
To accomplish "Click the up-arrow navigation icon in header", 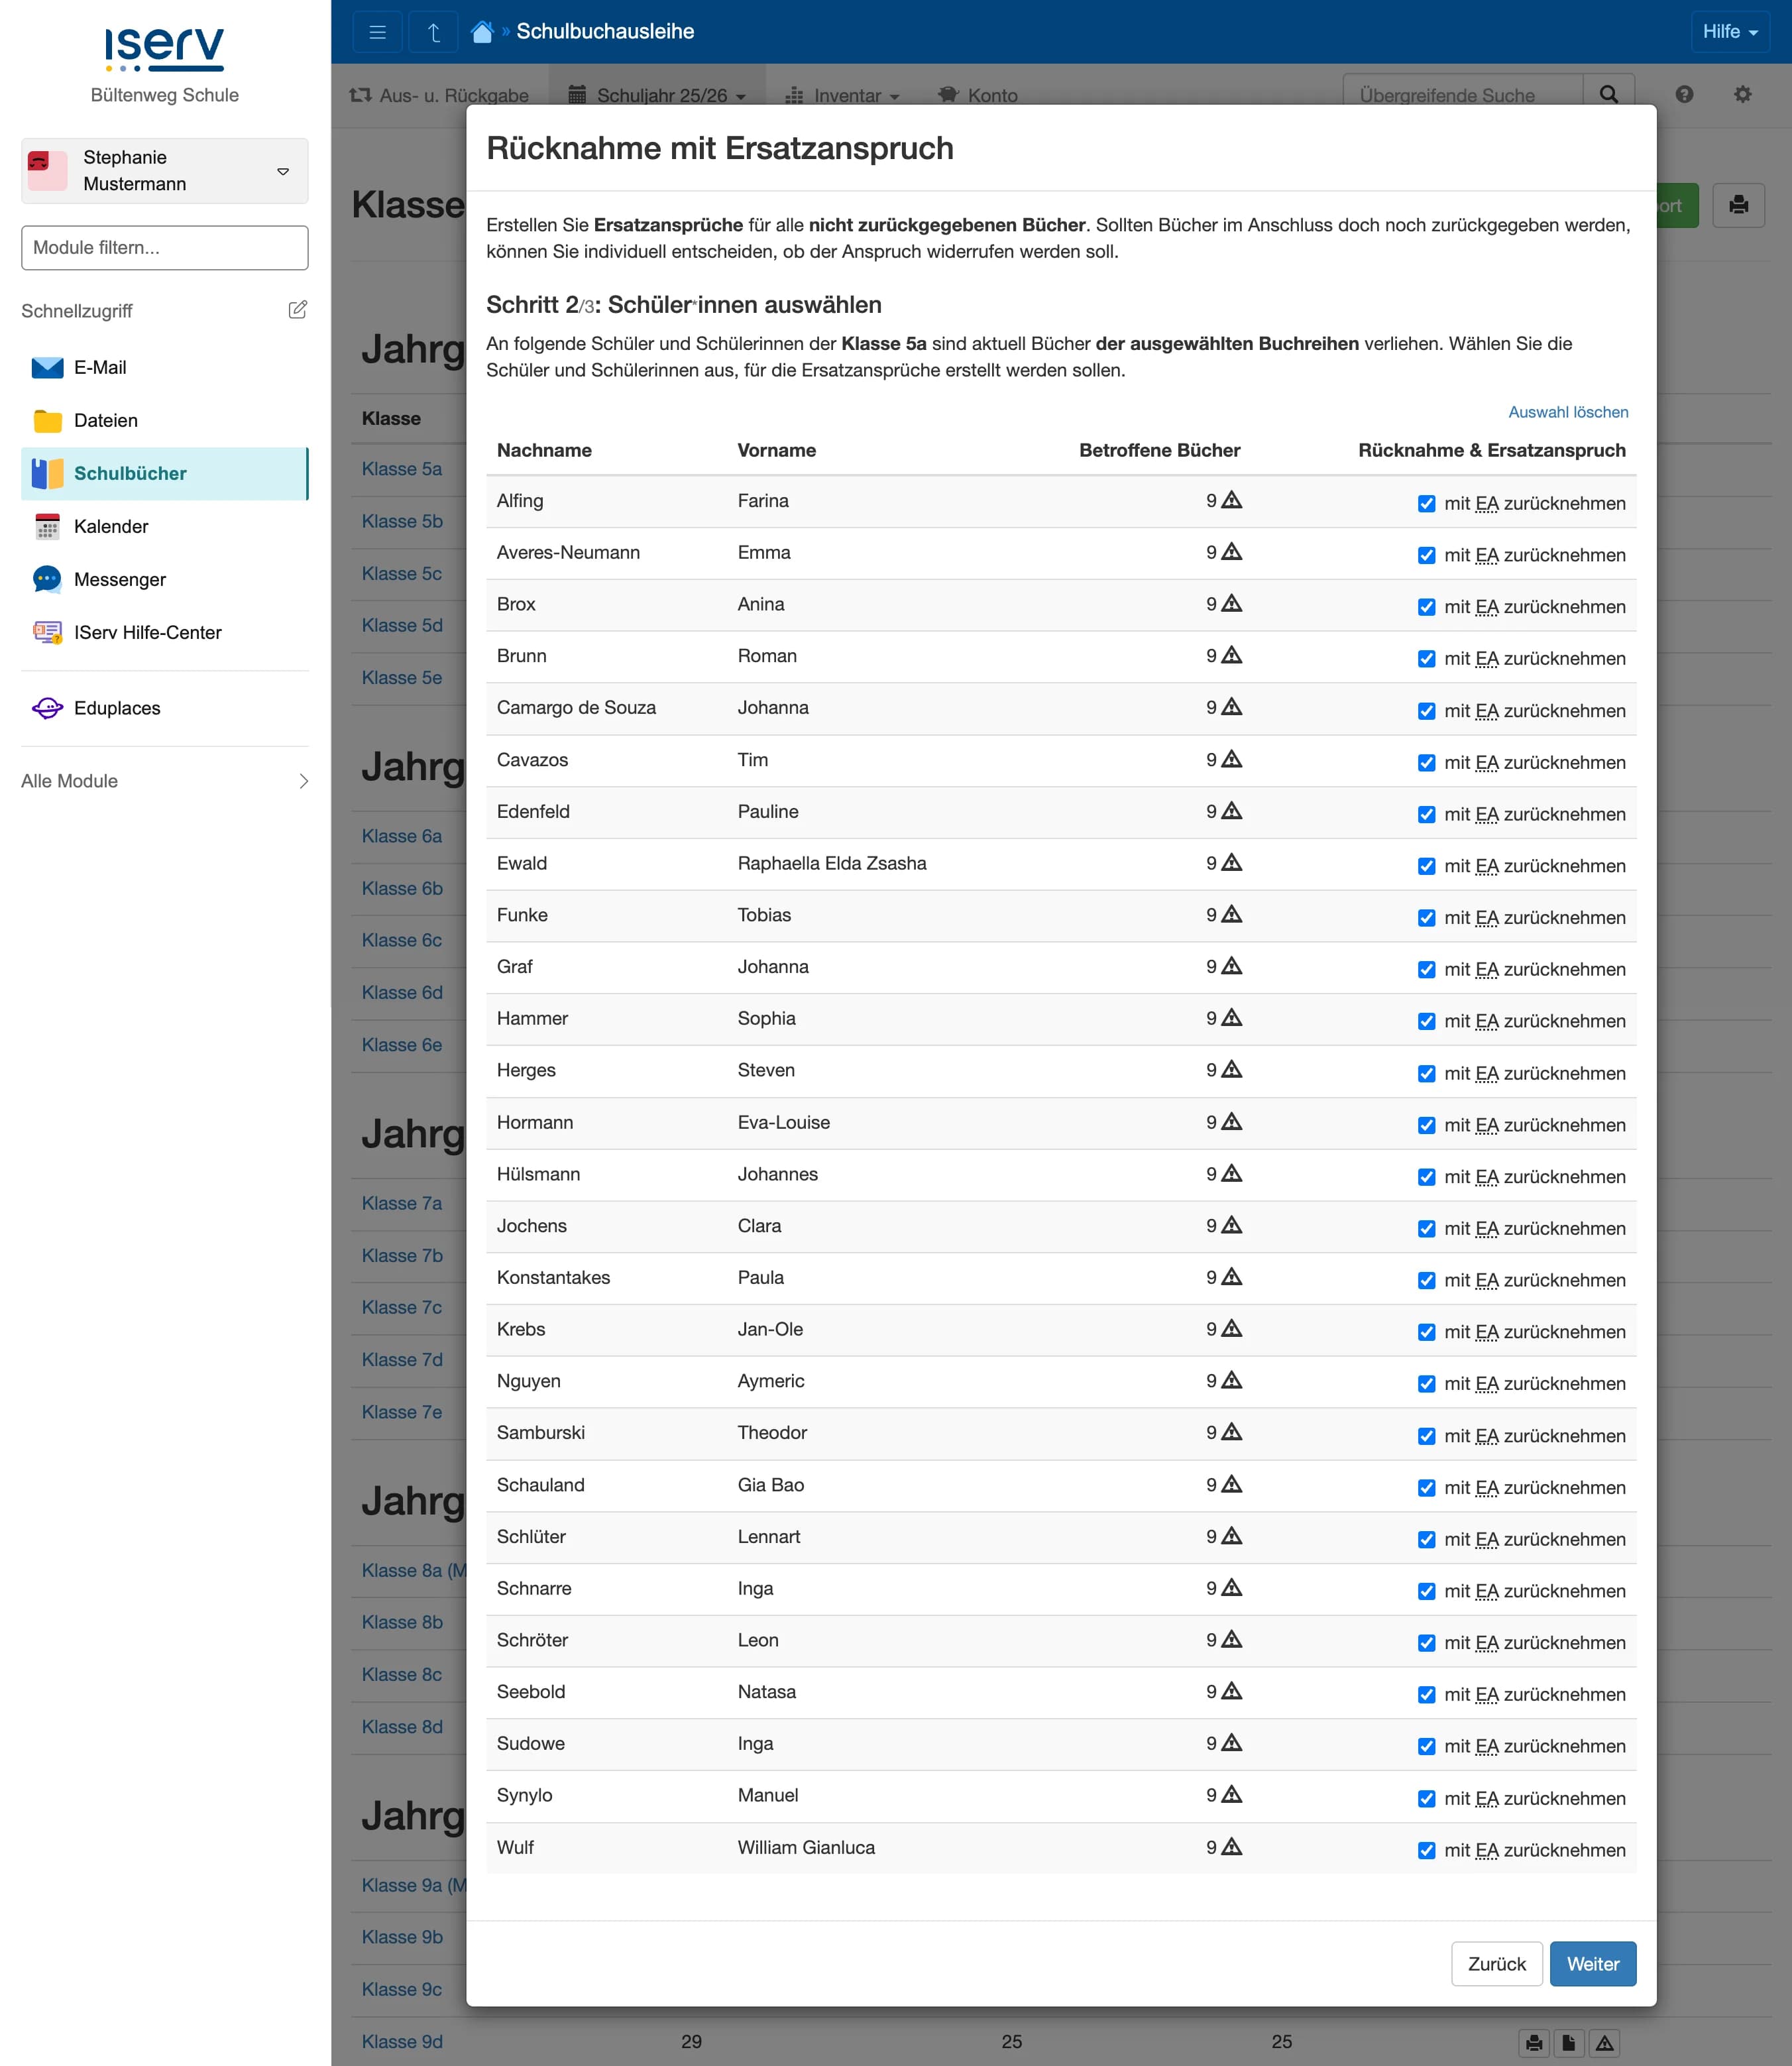I will tap(433, 32).
